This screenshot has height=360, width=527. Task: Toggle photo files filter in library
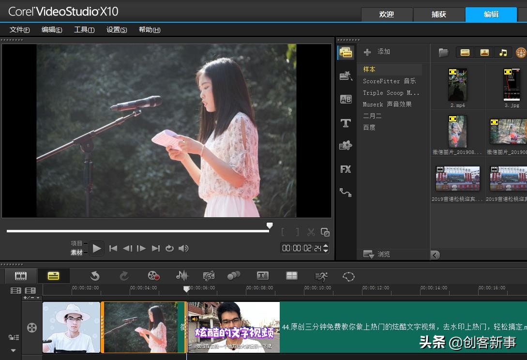click(x=484, y=52)
